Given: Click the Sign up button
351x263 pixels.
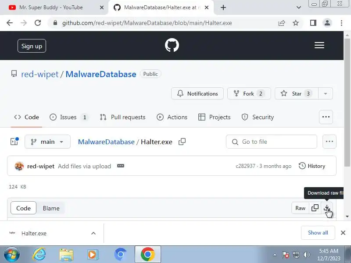Looking at the screenshot, I should point(32,46).
